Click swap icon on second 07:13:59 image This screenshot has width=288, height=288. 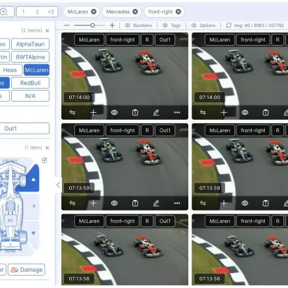[203, 203]
